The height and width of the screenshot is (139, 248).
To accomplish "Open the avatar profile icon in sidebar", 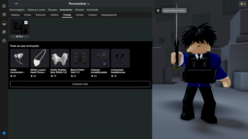I will (x=4, y=23).
